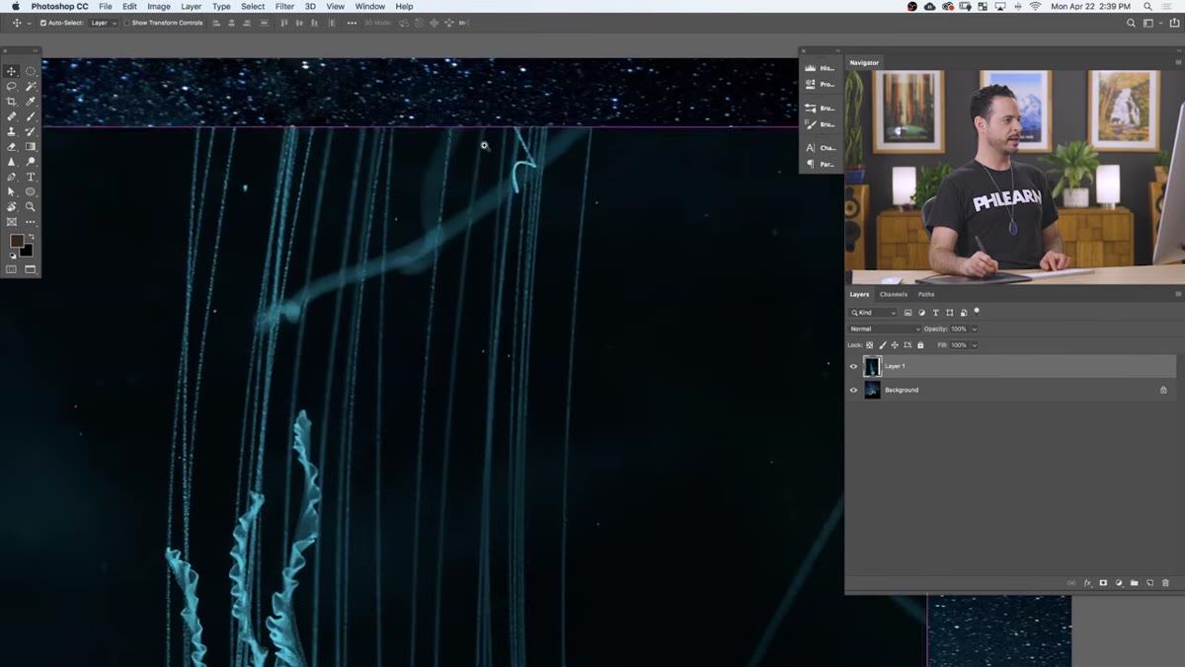Open the Move tool preset picker arrow
The width and height of the screenshot is (1185, 667).
pyautogui.click(x=28, y=23)
